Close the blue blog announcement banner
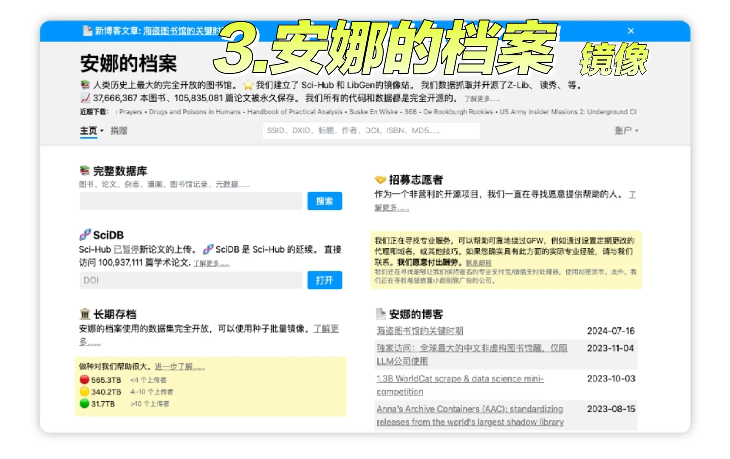Image resolution: width=730 pixels, height=459 pixels. pos(631,31)
